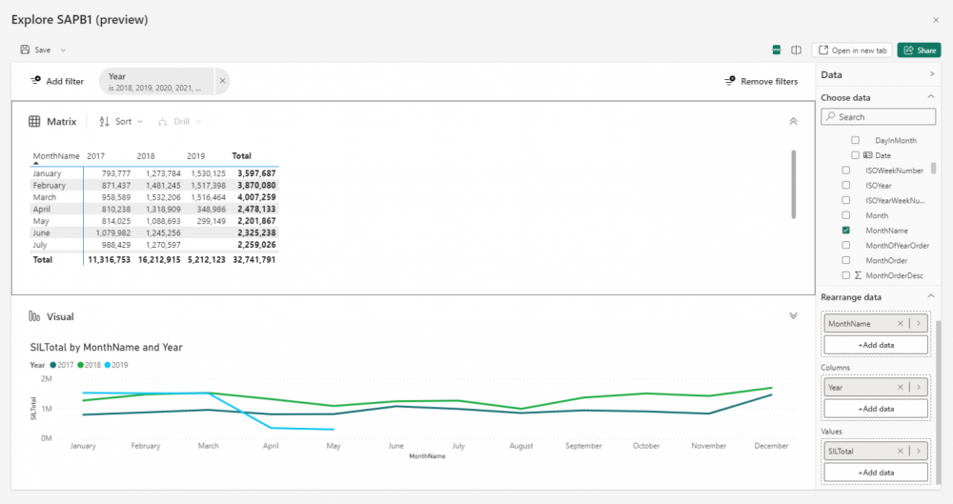Click the Search magnifier icon
This screenshot has width=953, height=504.
click(x=830, y=116)
